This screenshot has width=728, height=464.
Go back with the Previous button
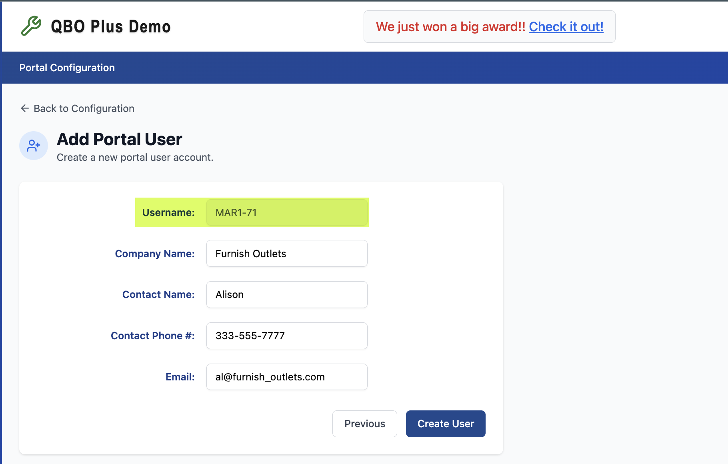coord(365,424)
